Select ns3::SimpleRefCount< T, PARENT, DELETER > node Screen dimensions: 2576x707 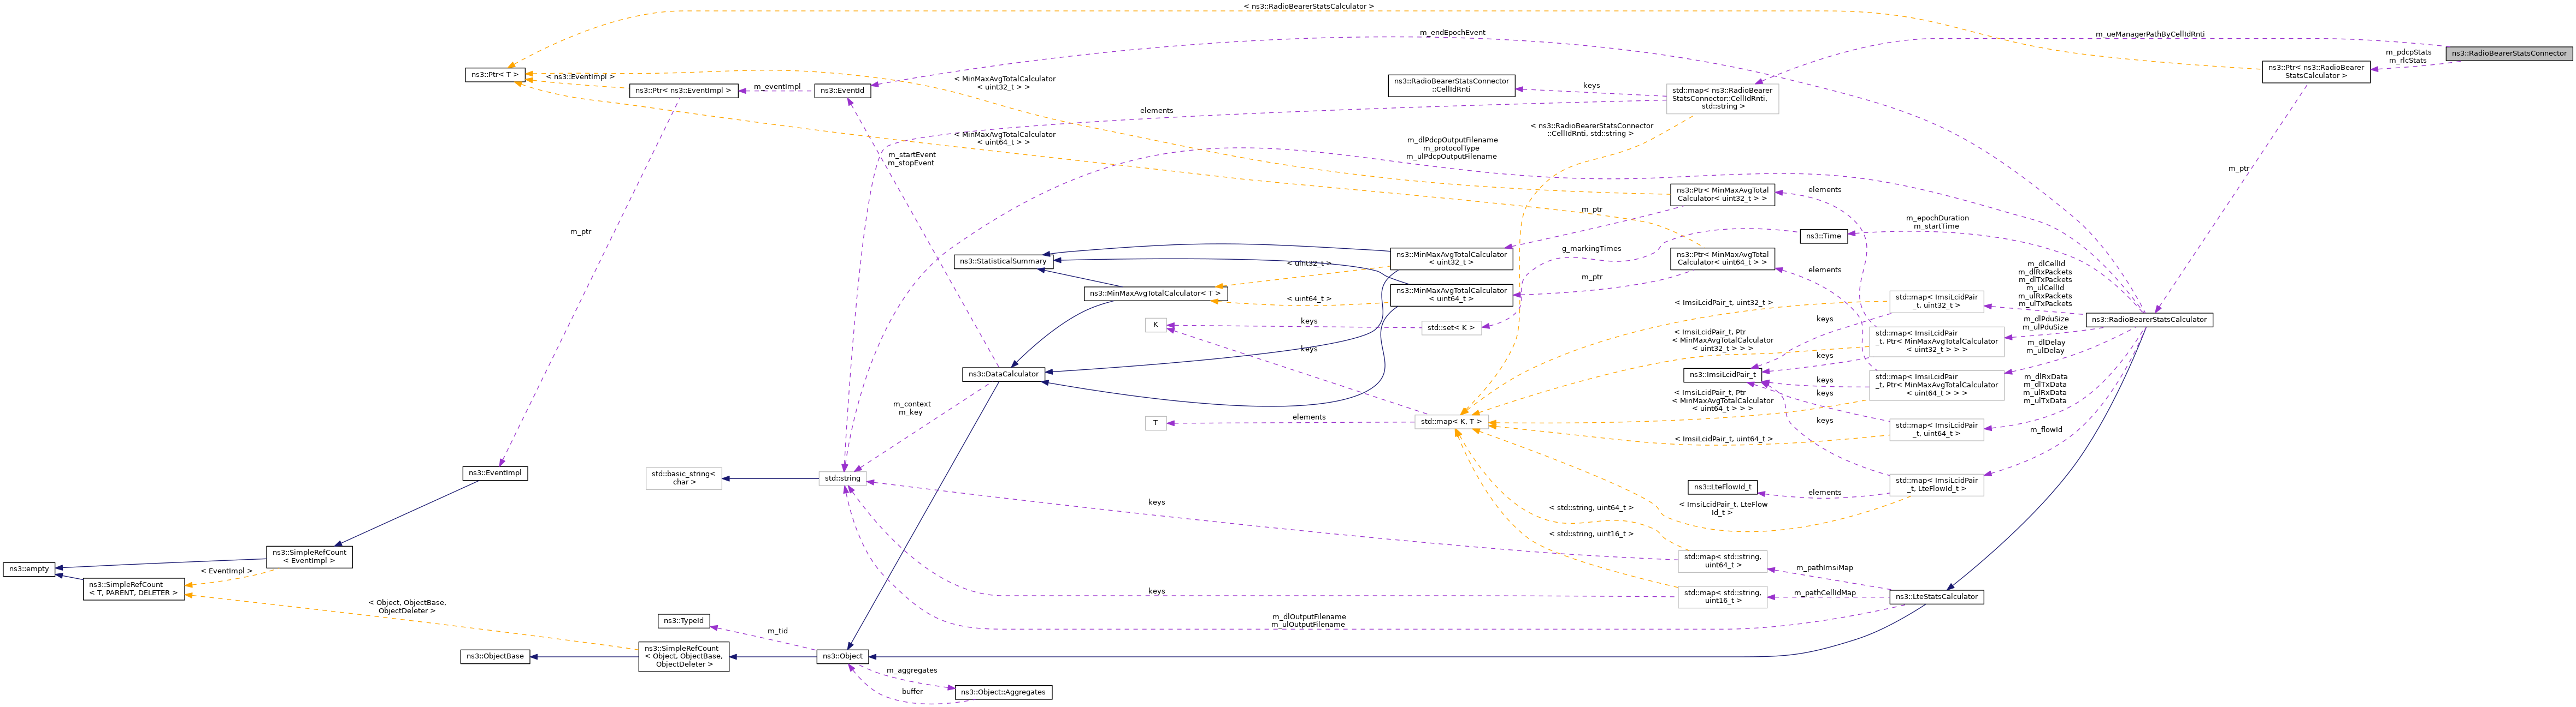tap(134, 589)
